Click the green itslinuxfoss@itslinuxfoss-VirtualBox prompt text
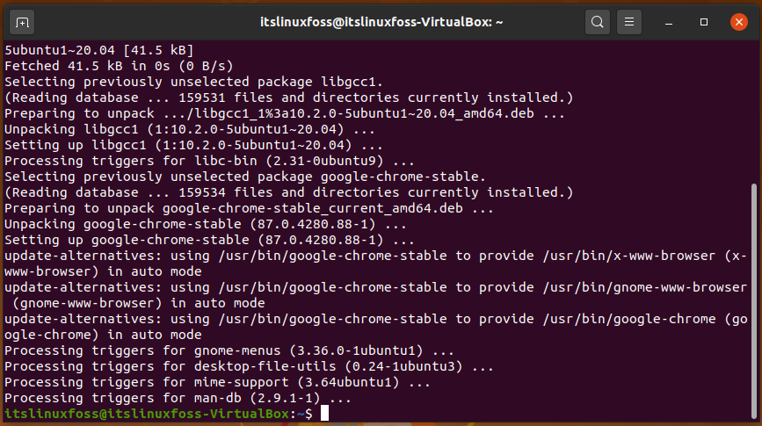 pos(147,414)
